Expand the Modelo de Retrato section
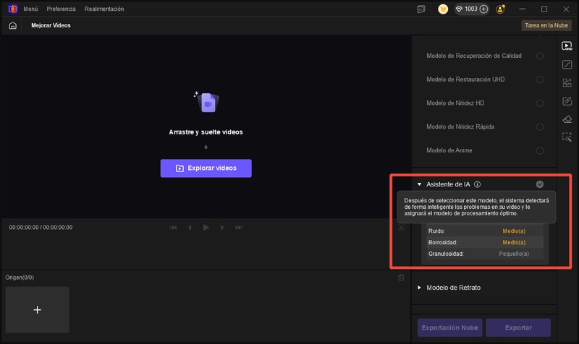579x344 pixels. [419, 288]
